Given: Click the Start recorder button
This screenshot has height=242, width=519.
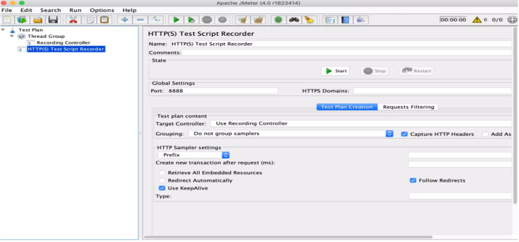Looking at the screenshot, I should point(335,71).
